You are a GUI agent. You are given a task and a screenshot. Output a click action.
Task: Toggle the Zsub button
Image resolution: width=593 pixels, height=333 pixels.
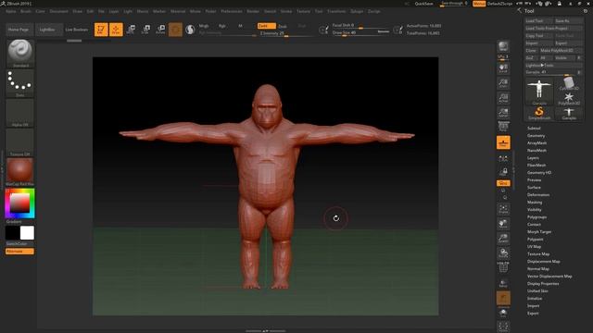click(282, 26)
